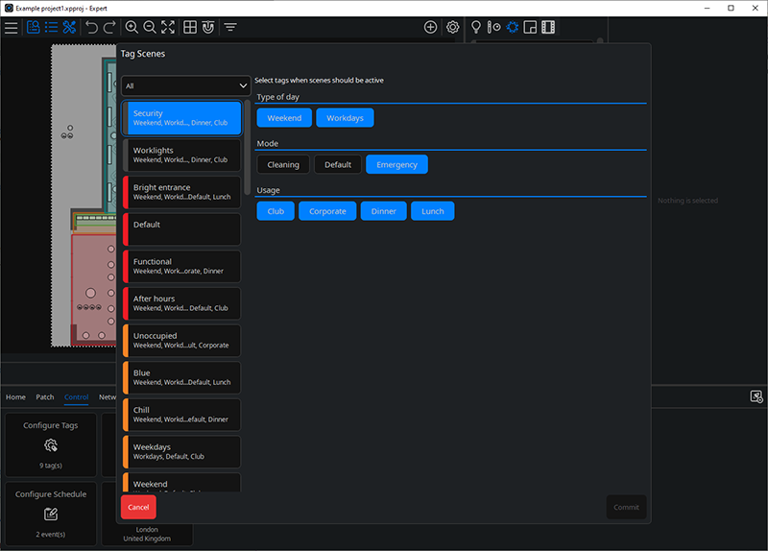Switch to the Home tab
Image resolution: width=768 pixels, height=551 pixels.
pos(15,397)
